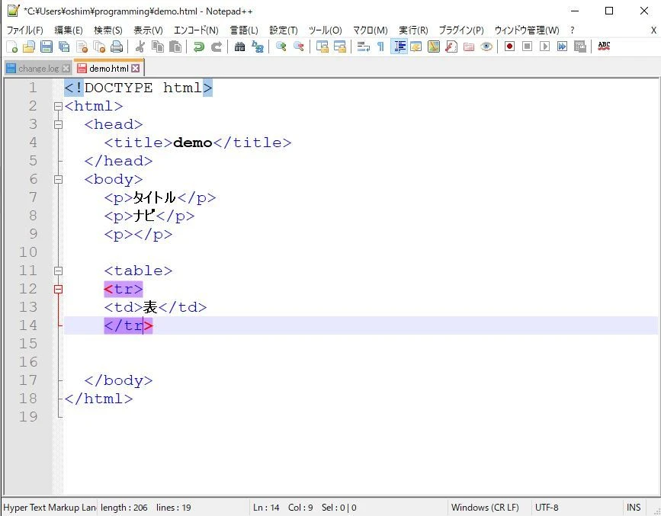This screenshot has width=661, height=516.
Task: Click the X at menu bar's right end
Action: [x=653, y=30]
